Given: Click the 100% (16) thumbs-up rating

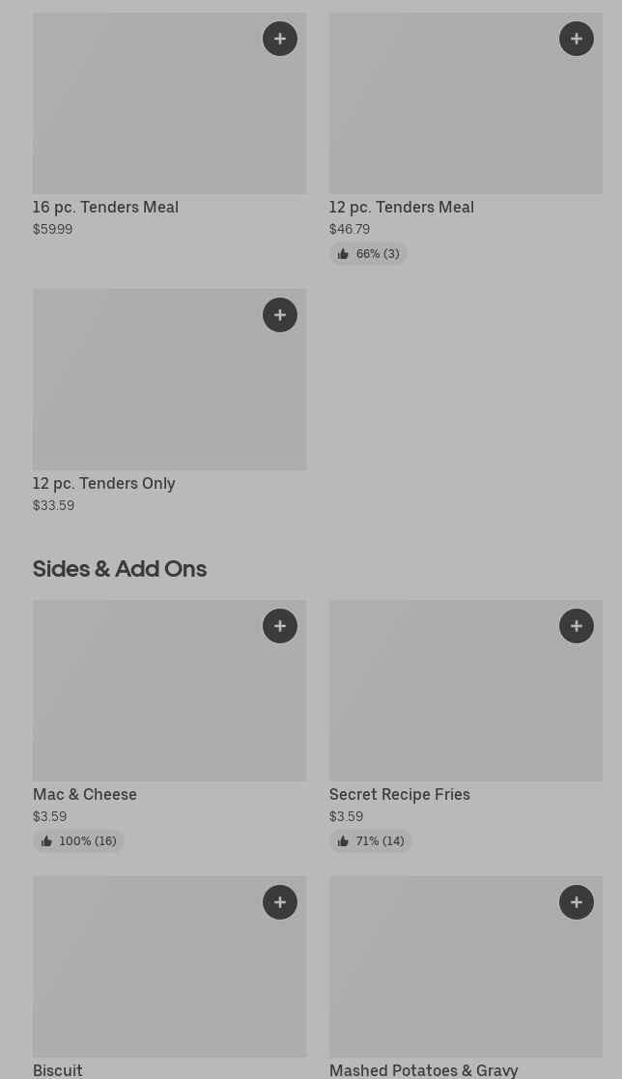Looking at the screenshot, I should [x=78, y=841].
